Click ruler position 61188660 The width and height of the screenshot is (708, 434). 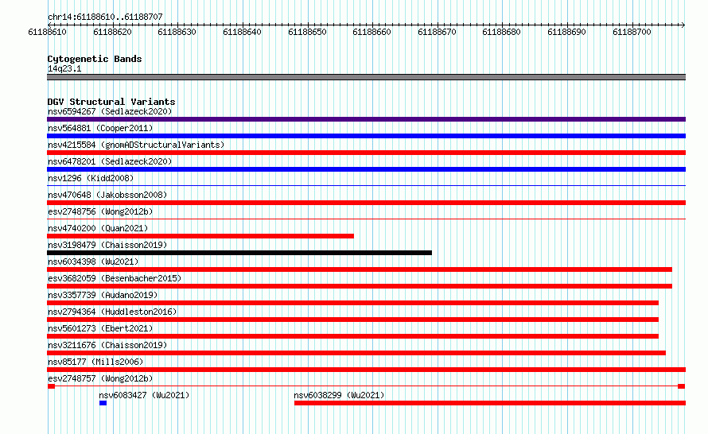(372, 32)
